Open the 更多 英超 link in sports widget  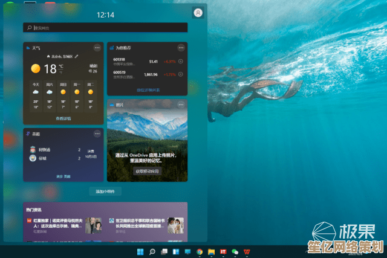[x=63, y=176]
